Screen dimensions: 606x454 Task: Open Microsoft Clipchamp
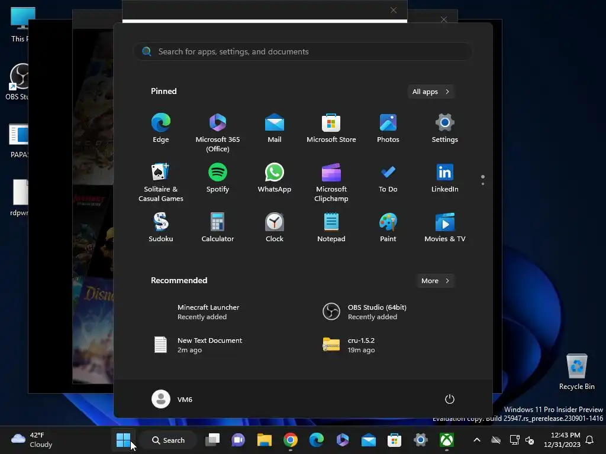click(331, 182)
